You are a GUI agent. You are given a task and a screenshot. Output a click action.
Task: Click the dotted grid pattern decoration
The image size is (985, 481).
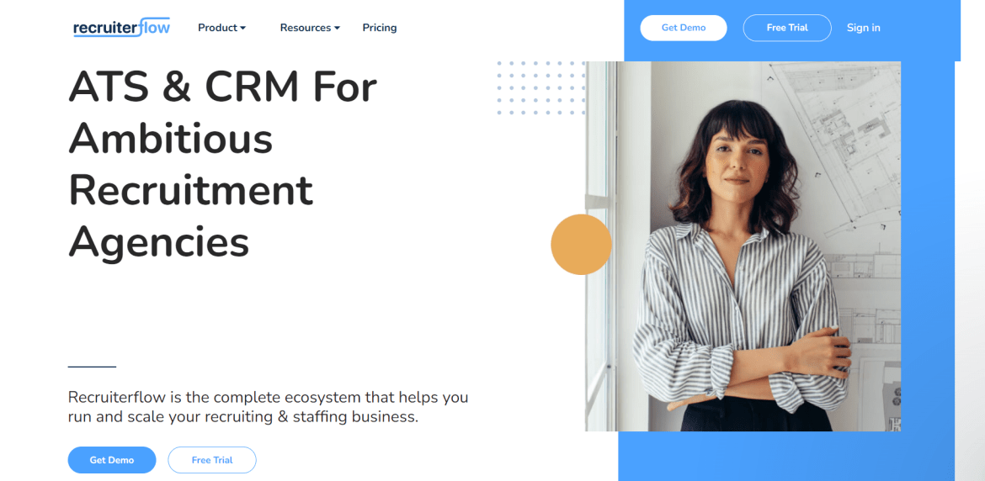pos(540,87)
